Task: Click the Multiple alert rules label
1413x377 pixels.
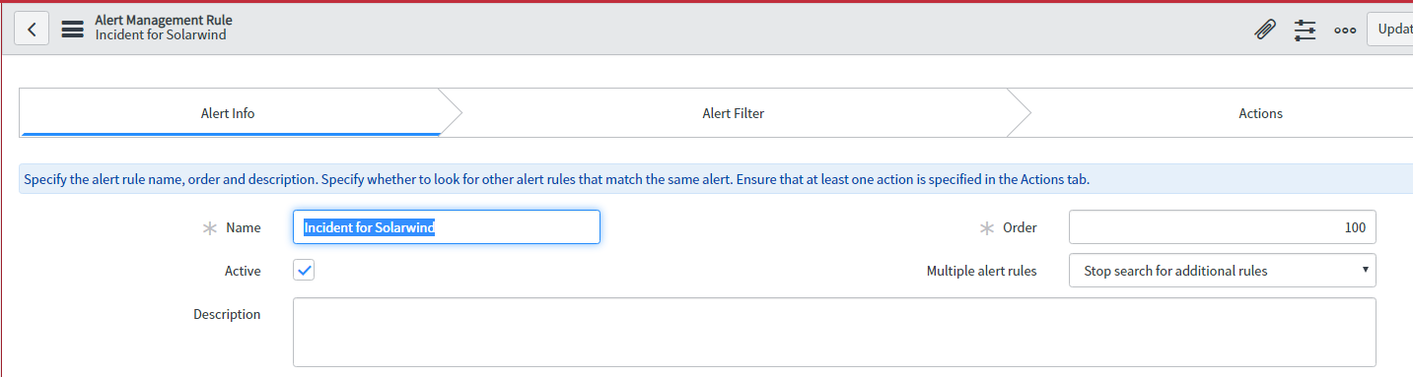Action: (981, 271)
